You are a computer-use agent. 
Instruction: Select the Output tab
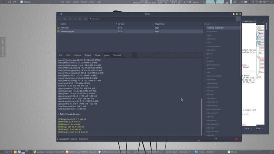(x=88, y=55)
